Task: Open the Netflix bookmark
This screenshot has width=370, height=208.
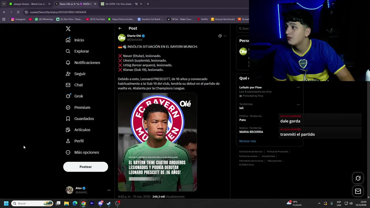Action: click(x=202, y=19)
